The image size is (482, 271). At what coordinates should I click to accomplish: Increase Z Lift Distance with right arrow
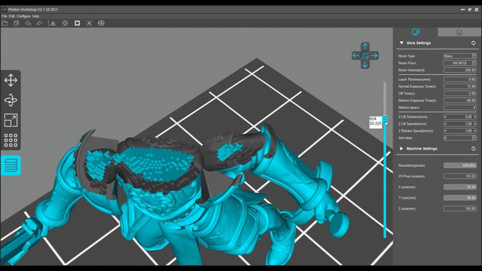click(475, 117)
